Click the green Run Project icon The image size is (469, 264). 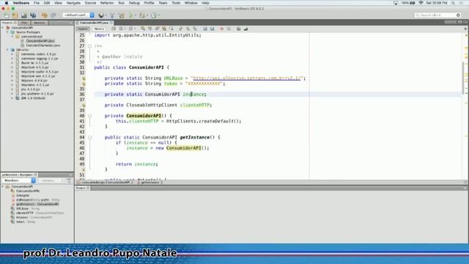130,15
